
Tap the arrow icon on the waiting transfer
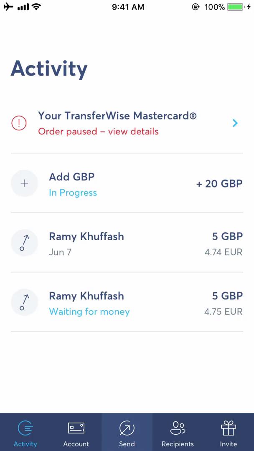pos(24,302)
